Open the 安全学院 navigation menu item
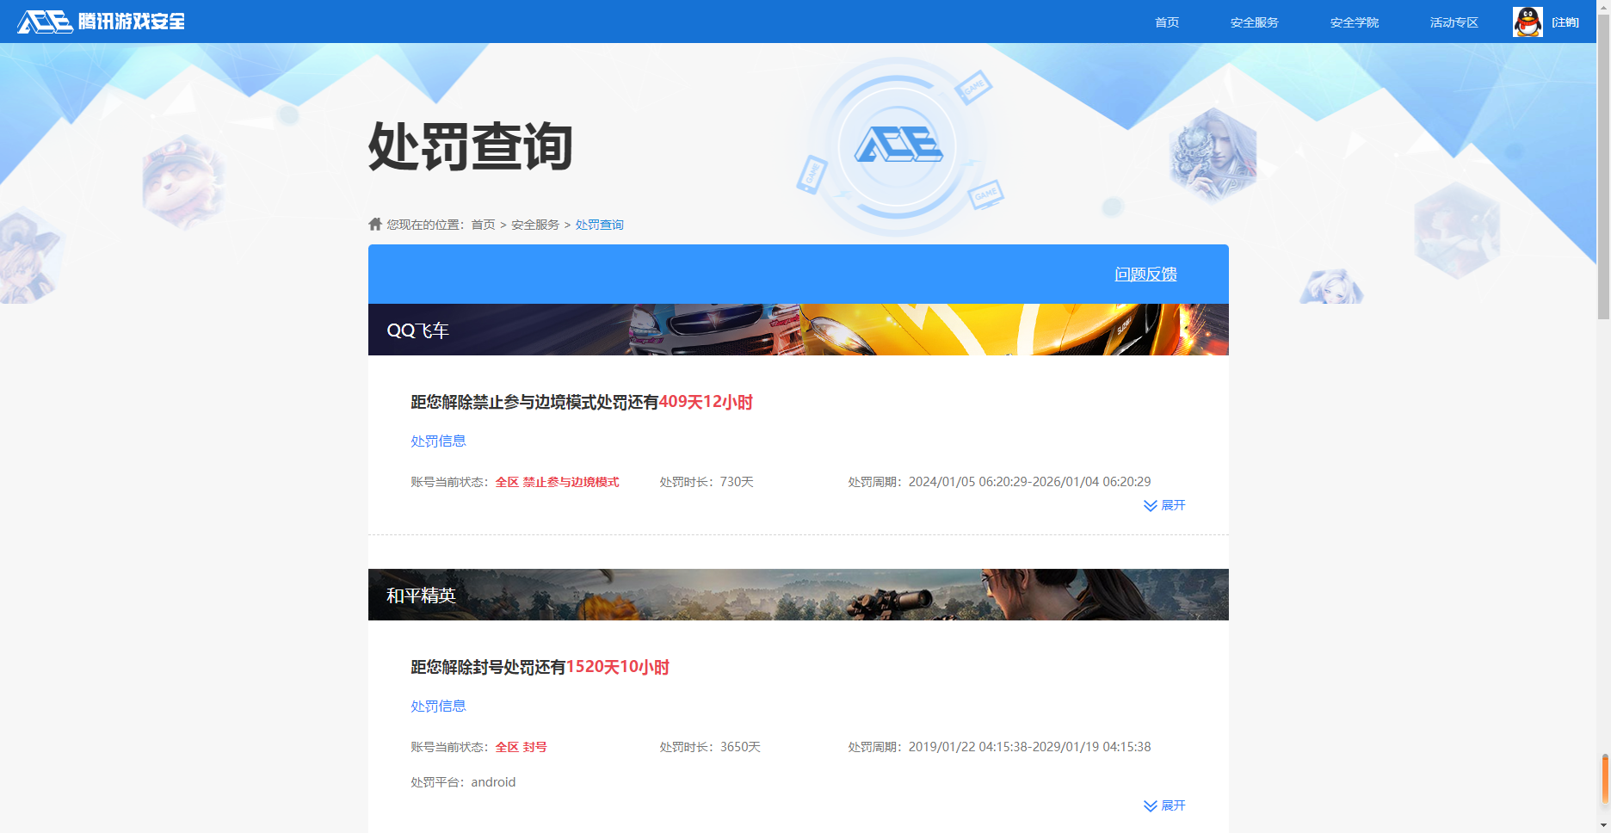The image size is (1611, 833). 1355,22
